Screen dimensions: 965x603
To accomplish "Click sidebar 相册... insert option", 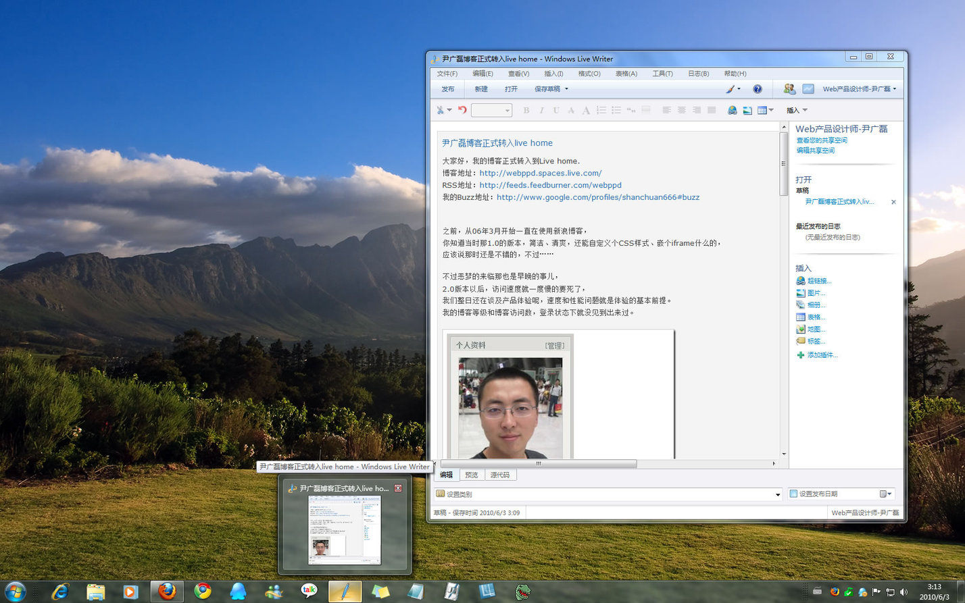I will 810,305.
